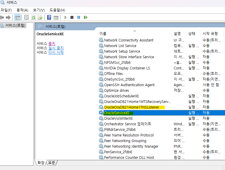Click the 일시 중지 service link
This screenshot has width=225, height=170.
click(x=56, y=48)
